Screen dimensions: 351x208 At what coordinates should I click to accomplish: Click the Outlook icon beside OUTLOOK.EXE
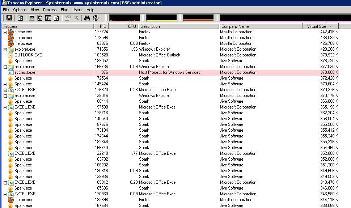[x=11, y=55]
